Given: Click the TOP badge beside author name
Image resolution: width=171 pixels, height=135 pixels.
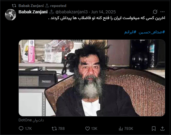Looking at the screenshot, I should tap(51, 12).
